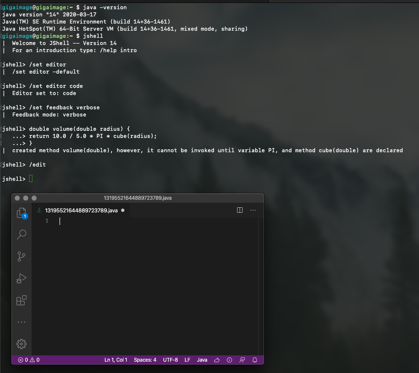Switch line endings via the LF indicator

coord(187,360)
